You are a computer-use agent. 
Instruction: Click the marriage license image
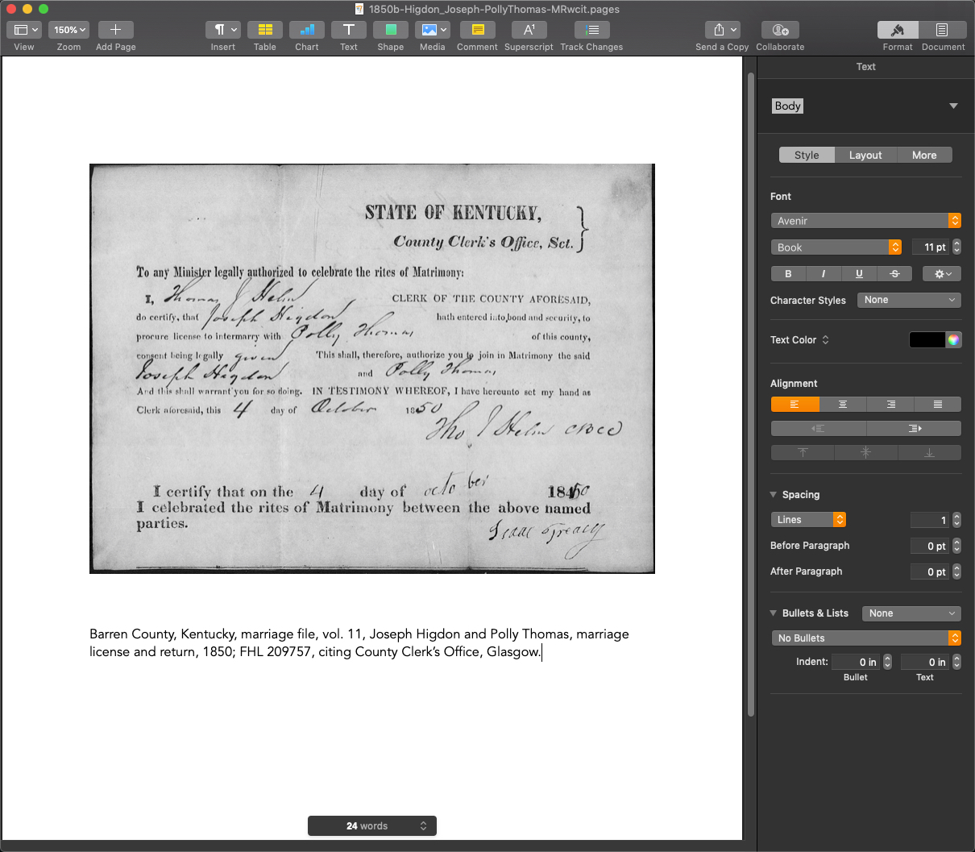click(x=371, y=368)
